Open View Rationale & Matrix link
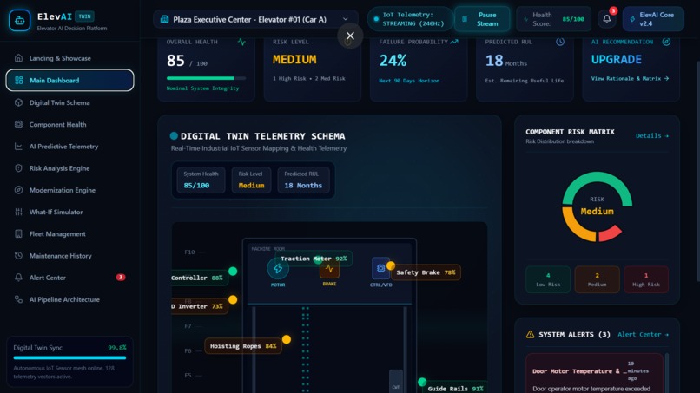Screen dimensions: 700x393 pos(630,78)
